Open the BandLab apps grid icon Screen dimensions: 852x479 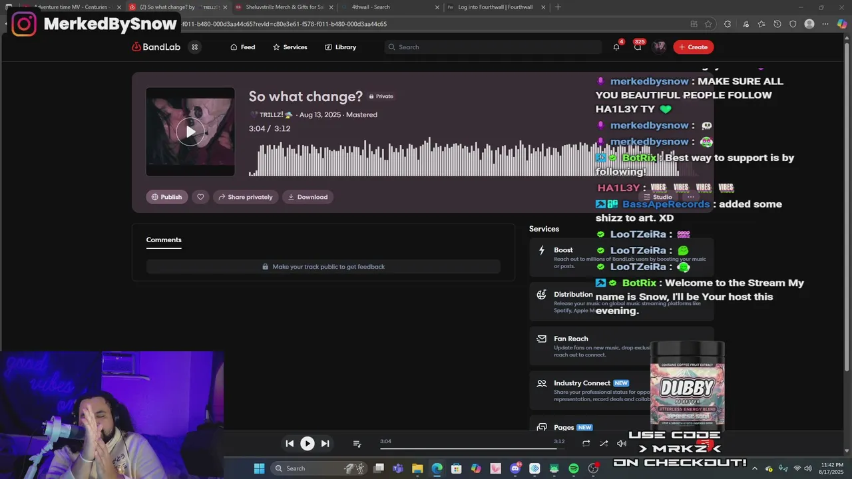pyautogui.click(x=194, y=47)
